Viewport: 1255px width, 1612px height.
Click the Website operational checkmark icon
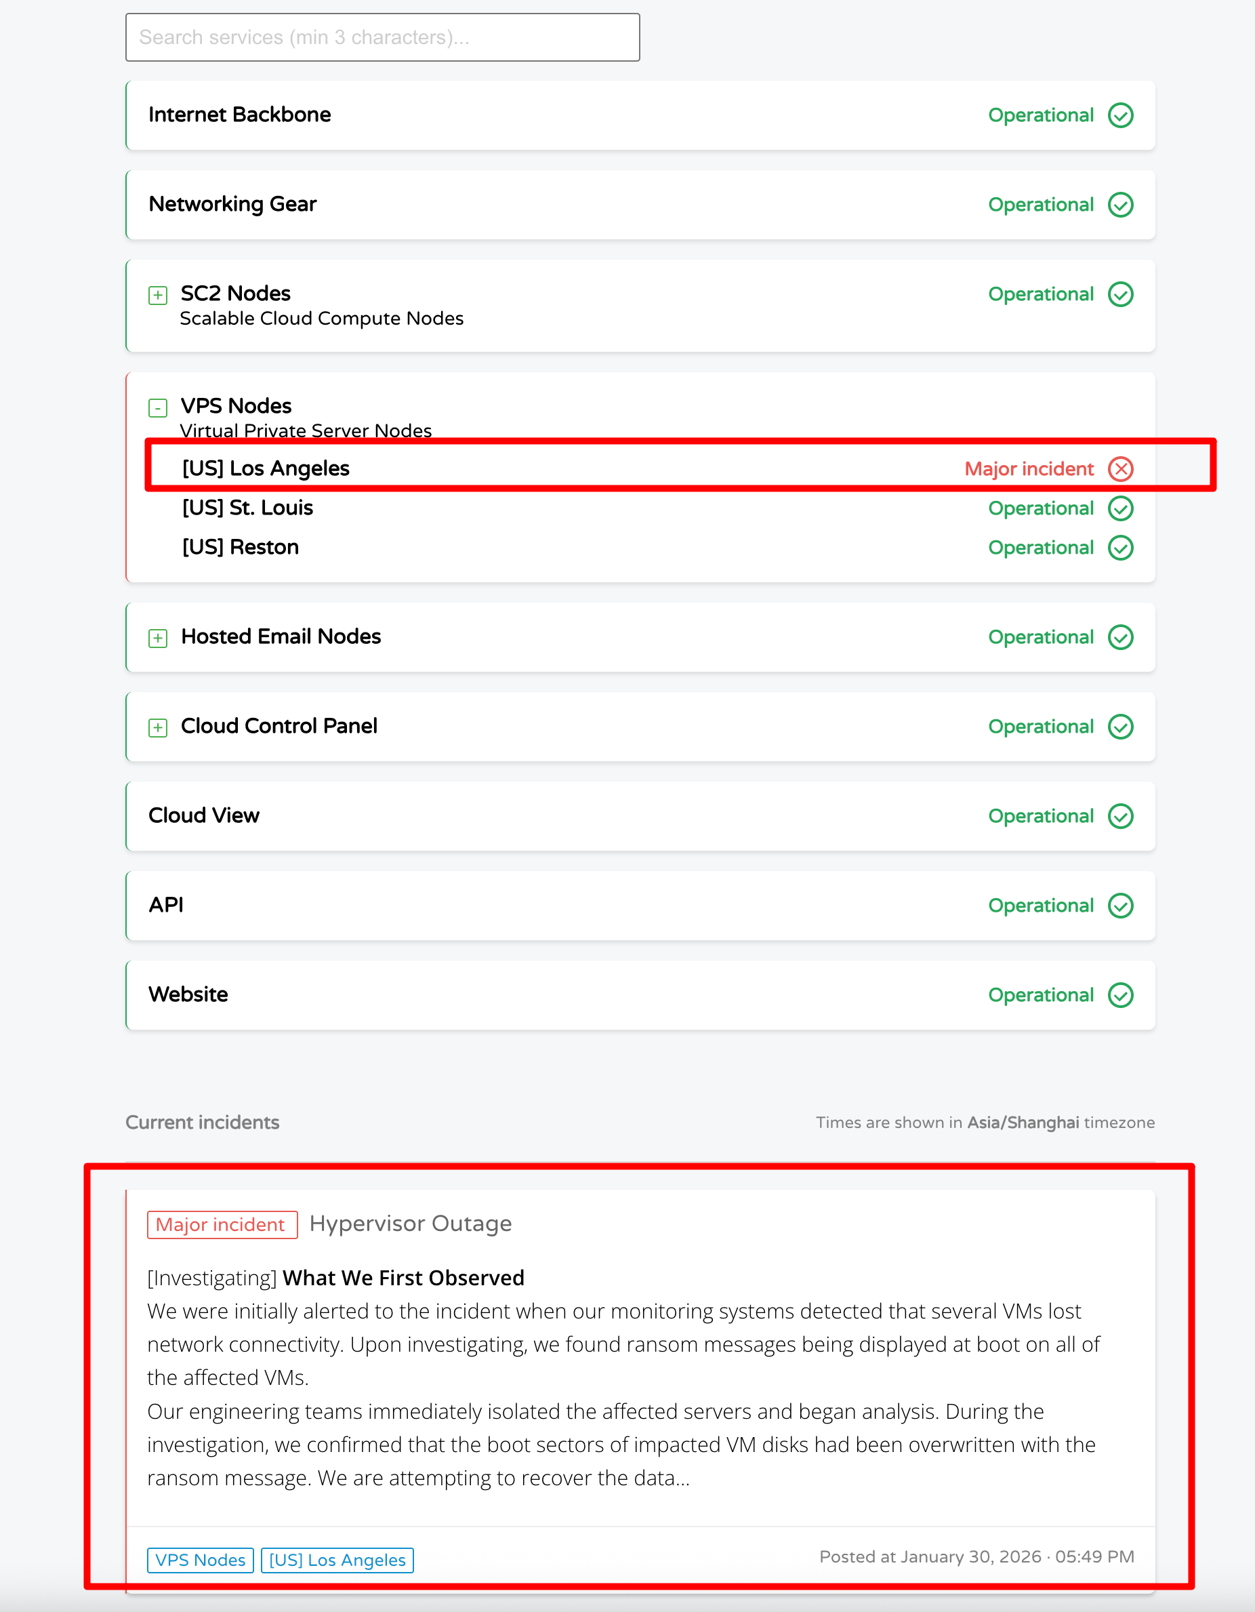[x=1120, y=995]
